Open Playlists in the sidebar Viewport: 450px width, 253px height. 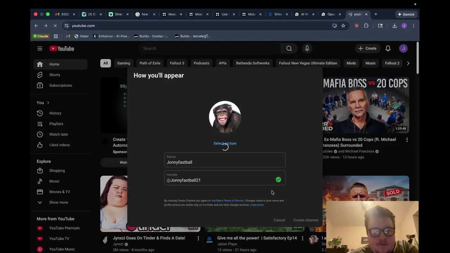click(60, 124)
